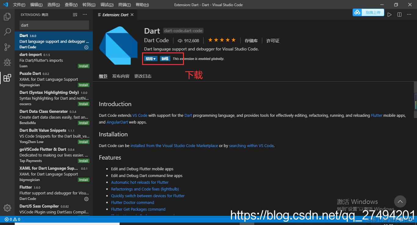Open the 存储库 repository link

[x=251, y=41]
